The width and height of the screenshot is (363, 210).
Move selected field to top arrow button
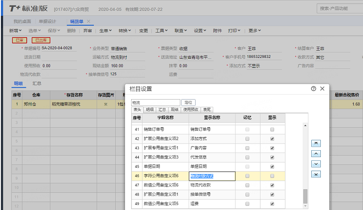pos(316,143)
